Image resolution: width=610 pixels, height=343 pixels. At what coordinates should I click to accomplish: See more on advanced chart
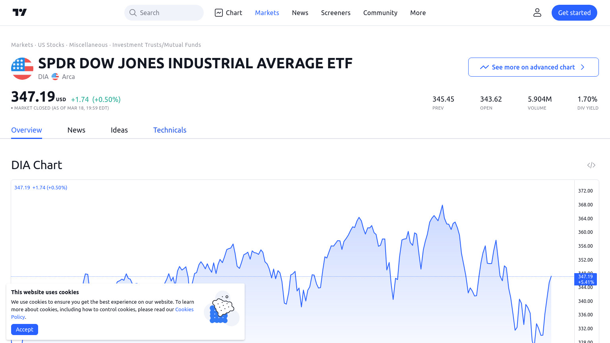(x=533, y=67)
